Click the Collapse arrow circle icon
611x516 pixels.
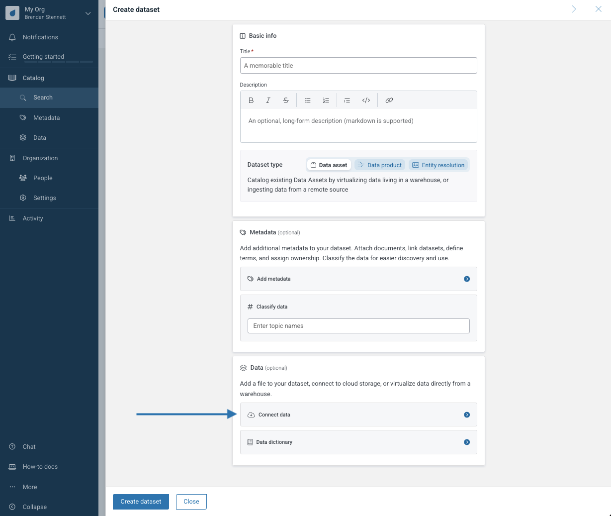[x=12, y=507]
